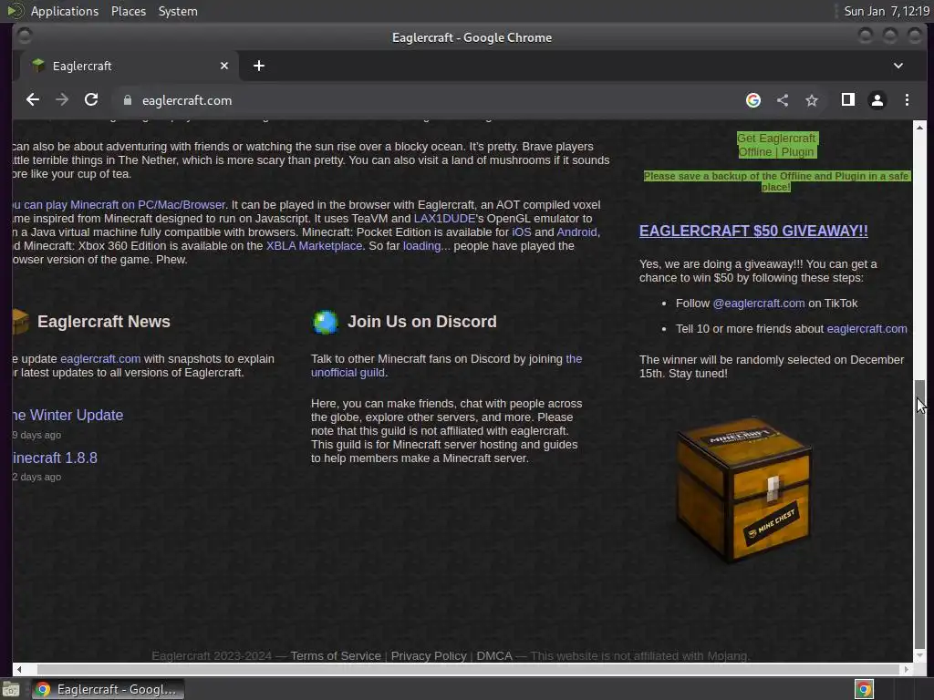
Task: Click the horizontal scrollbar thumb
Action: tap(468, 669)
